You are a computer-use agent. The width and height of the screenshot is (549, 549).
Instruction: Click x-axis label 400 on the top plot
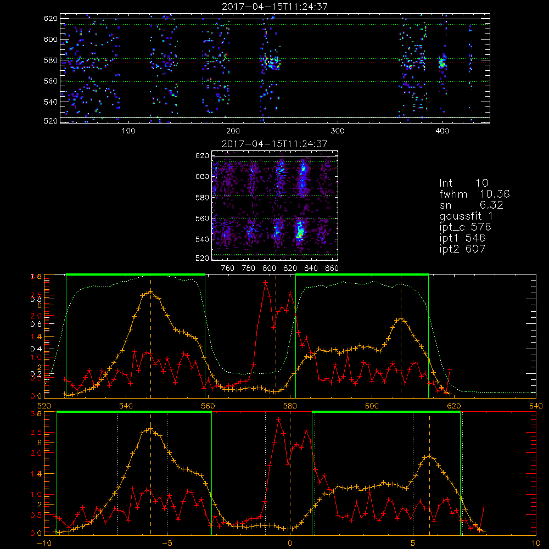coord(442,131)
